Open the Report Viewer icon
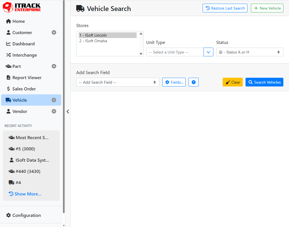The width and height of the screenshot is (289, 227). tap(8, 77)
